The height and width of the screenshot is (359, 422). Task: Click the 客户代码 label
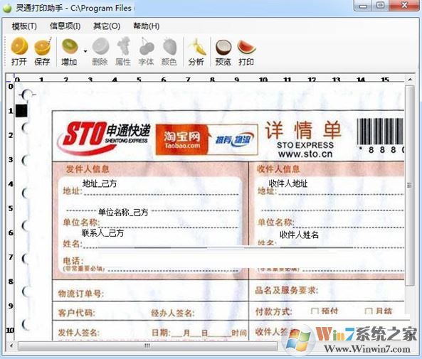click(76, 313)
